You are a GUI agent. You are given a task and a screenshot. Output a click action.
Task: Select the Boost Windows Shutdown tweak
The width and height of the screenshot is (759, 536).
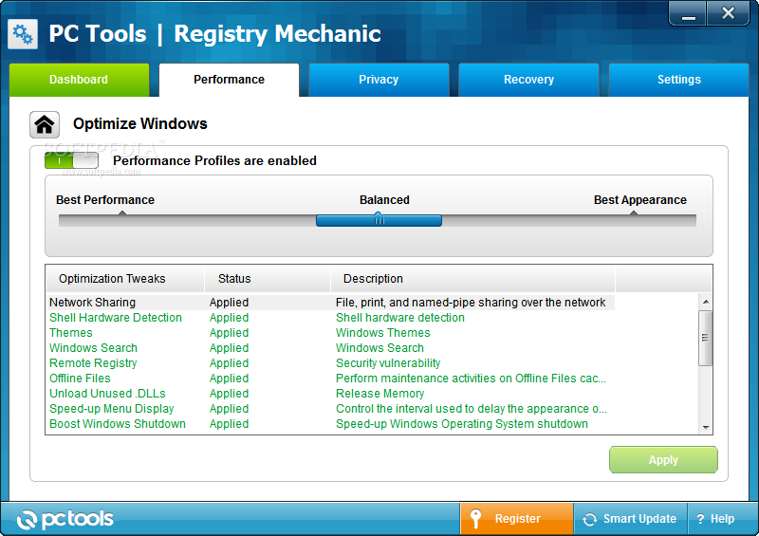[x=118, y=424]
